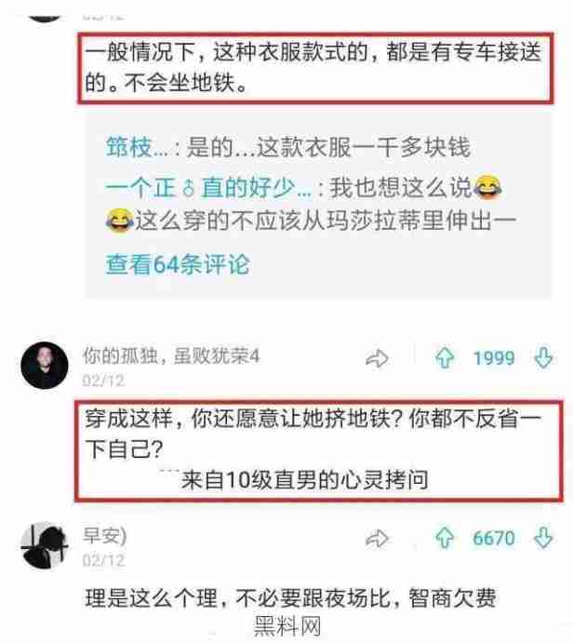Upvote the comment with 1999 votes
Viewport: 573px width, 643px height.
pyautogui.click(x=446, y=358)
